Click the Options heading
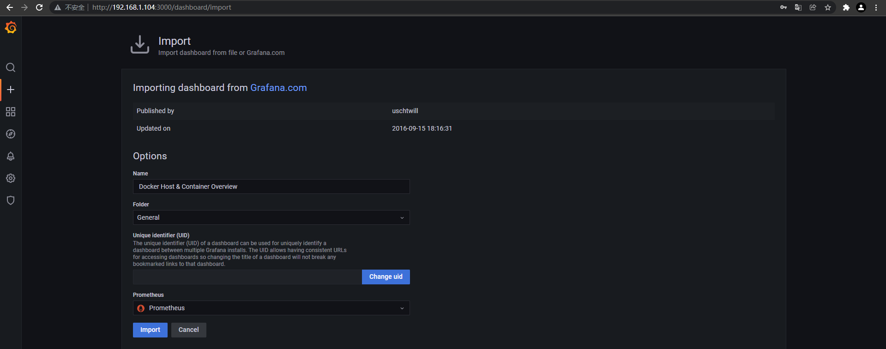 click(x=150, y=156)
